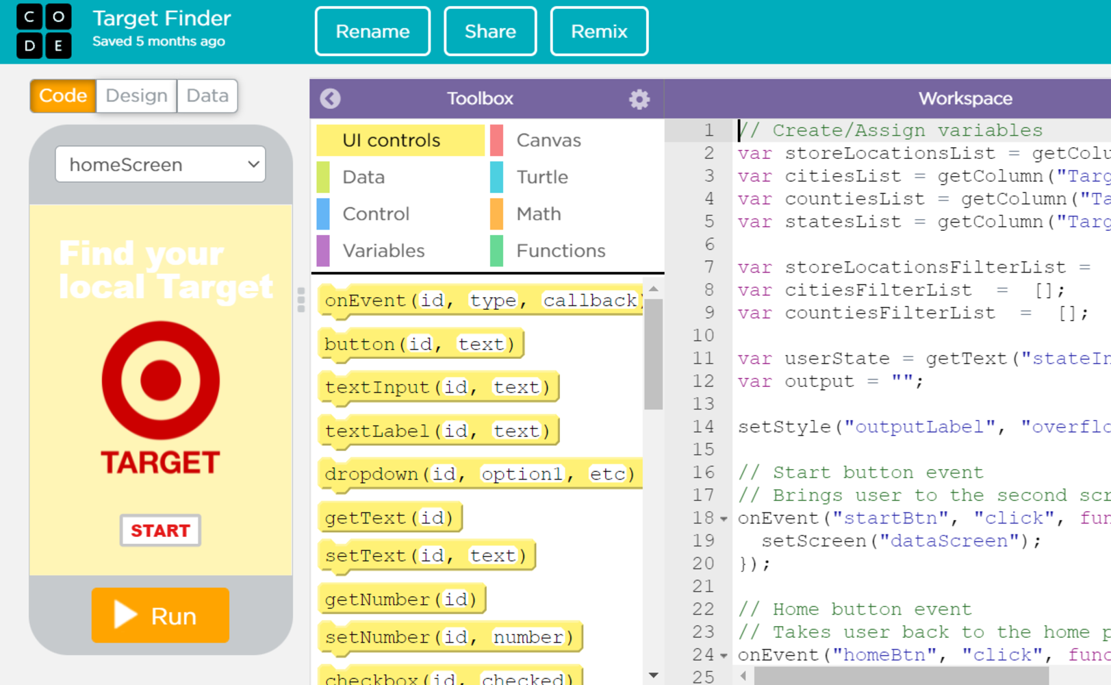Switch to Code mode tab
Viewport: 1111px width, 685px height.
click(x=63, y=96)
